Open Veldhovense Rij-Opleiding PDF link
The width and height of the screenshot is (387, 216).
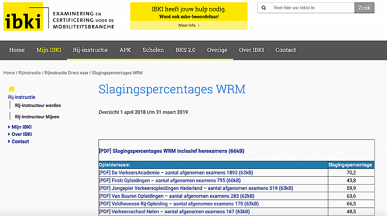click(x=179, y=203)
